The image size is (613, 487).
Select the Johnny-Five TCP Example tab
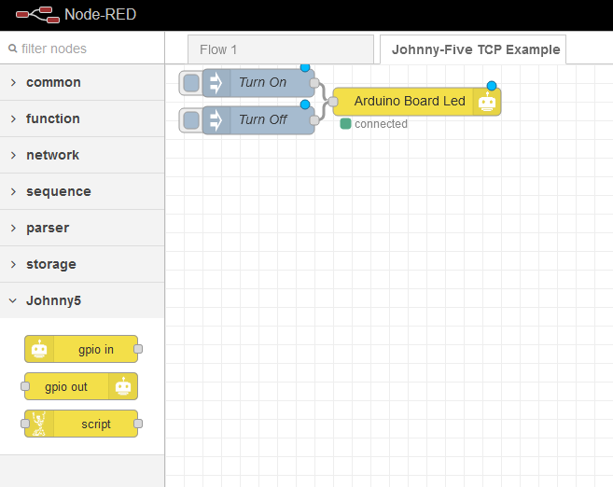473,49
